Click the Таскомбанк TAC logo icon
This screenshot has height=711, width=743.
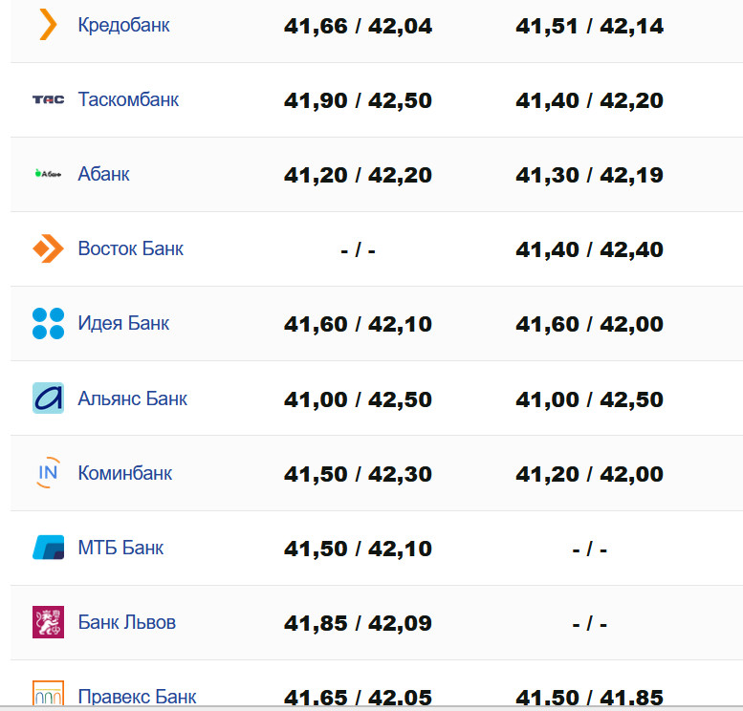pyautogui.click(x=48, y=99)
